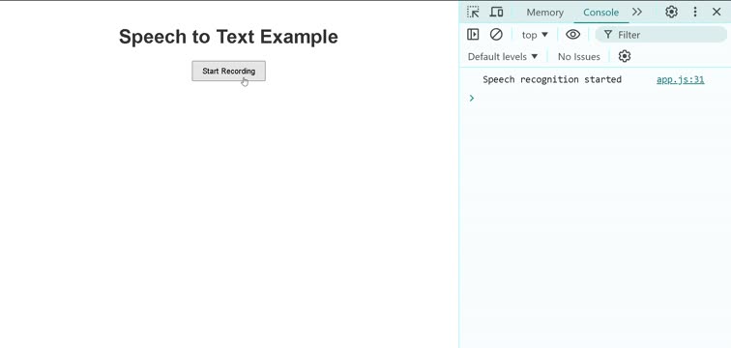Click the Start Recording button
The height and width of the screenshot is (348, 731).
(x=228, y=71)
